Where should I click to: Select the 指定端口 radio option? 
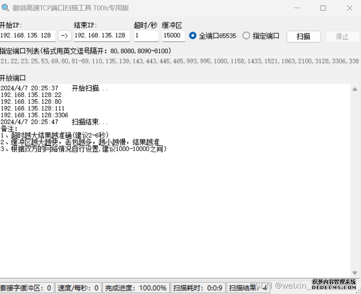pos(246,36)
